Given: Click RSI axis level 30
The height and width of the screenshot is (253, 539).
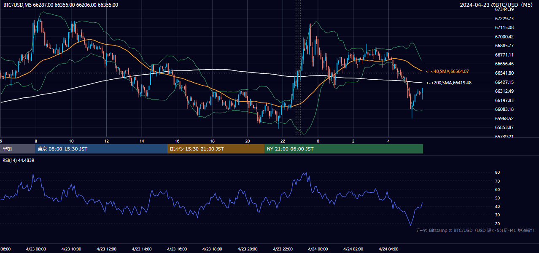Looking at the screenshot, I should pyautogui.click(x=498, y=215).
